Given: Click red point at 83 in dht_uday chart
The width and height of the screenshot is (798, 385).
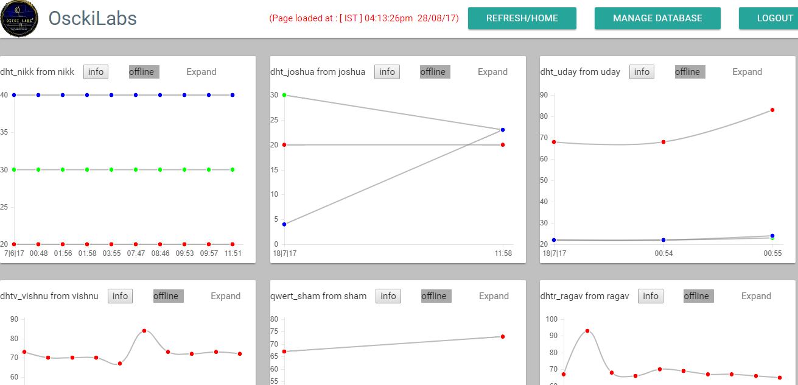Looking at the screenshot, I should [772, 110].
